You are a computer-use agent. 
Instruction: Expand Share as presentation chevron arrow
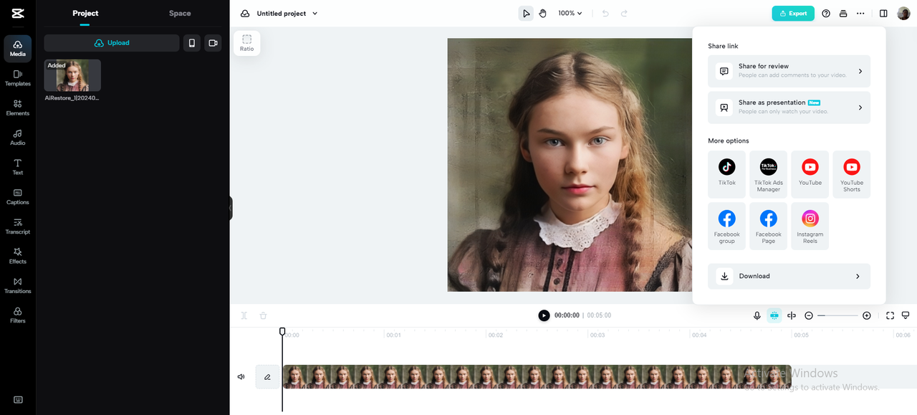[x=860, y=108]
